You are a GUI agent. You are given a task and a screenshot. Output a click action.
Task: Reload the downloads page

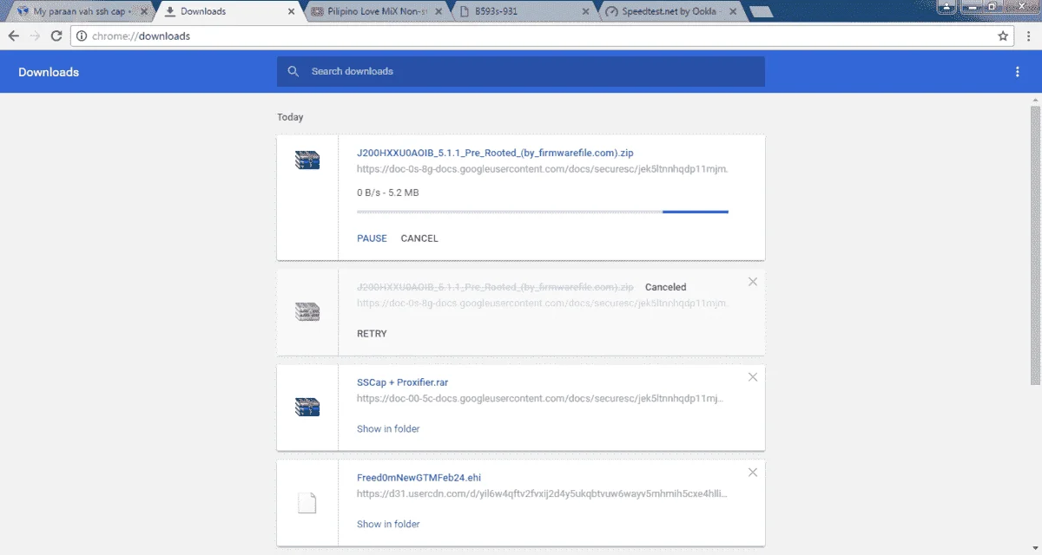(x=56, y=36)
